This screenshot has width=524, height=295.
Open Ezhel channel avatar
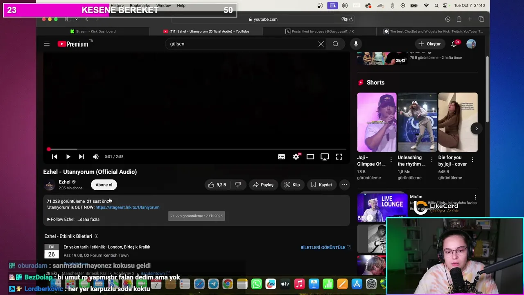coord(50,185)
